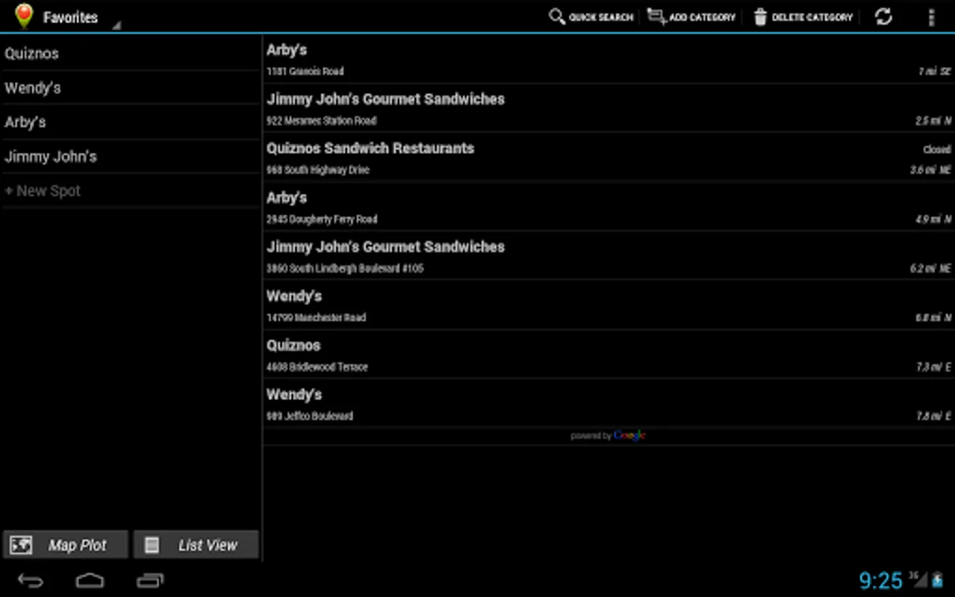The image size is (955, 597).
Task: Select Wendy's in the sidebar
Action: point(131,88)
